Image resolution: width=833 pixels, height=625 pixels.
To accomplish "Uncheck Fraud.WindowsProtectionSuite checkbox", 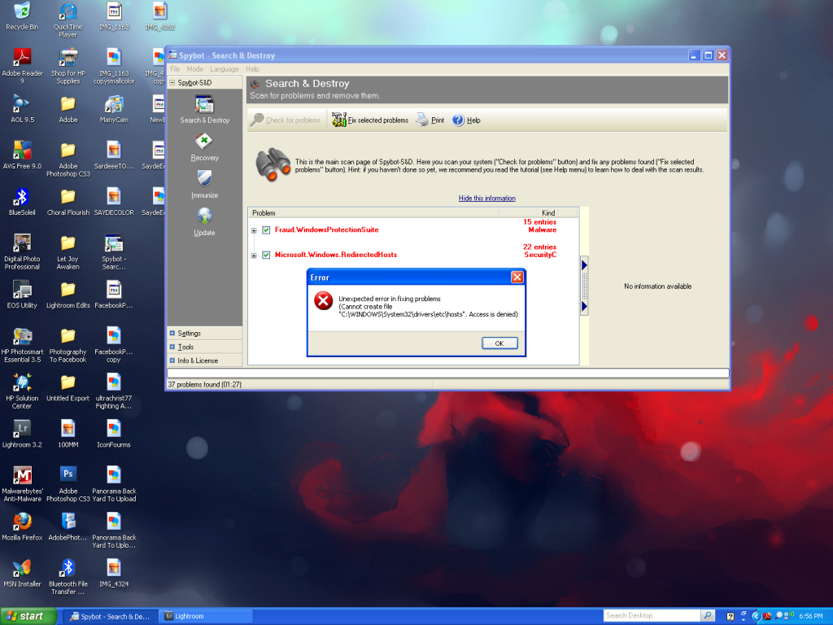I will [266, 230].
